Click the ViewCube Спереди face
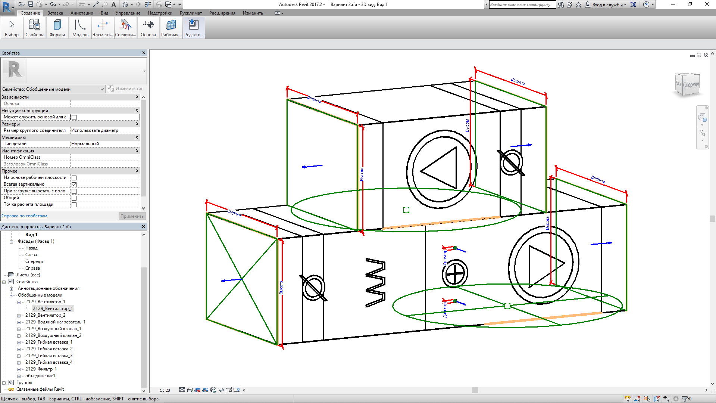The image size is (716, 403). tap(691, 85)
